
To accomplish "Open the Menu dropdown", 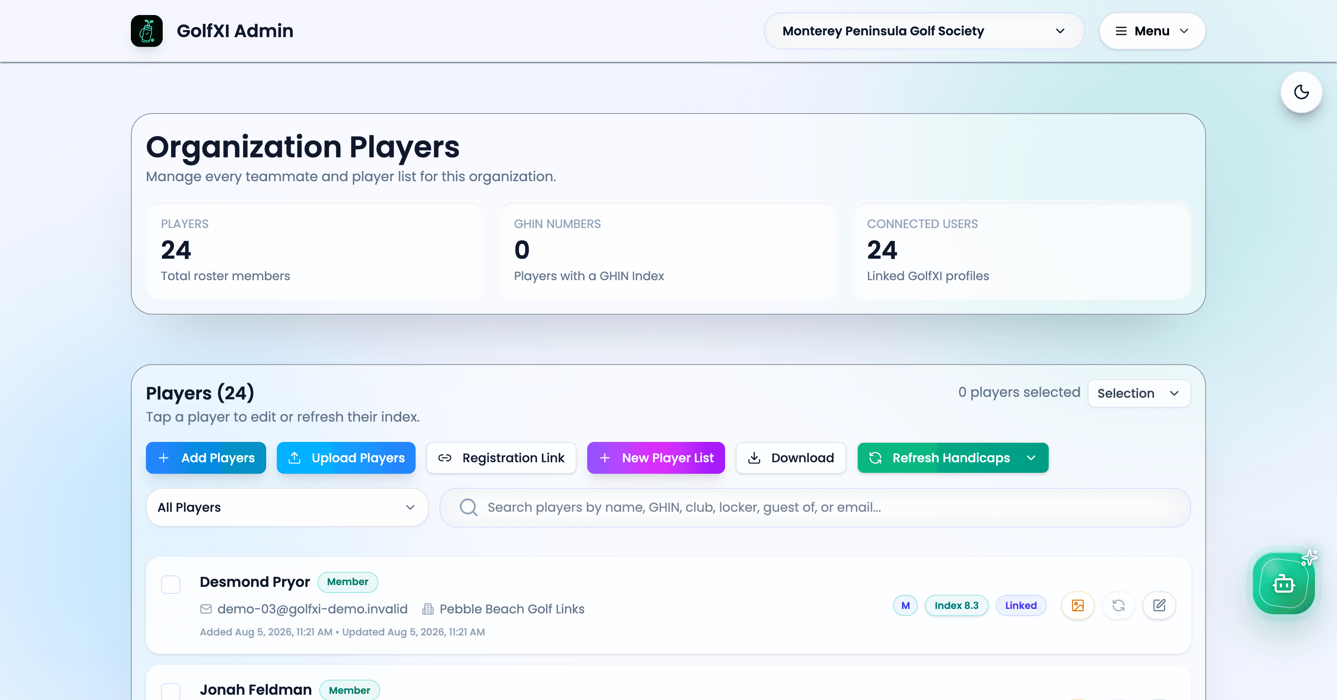I will coord(1152,31).
